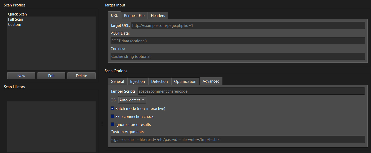Select the Quick Scan profile
371x153 pixels.
(x=17, y=14)
